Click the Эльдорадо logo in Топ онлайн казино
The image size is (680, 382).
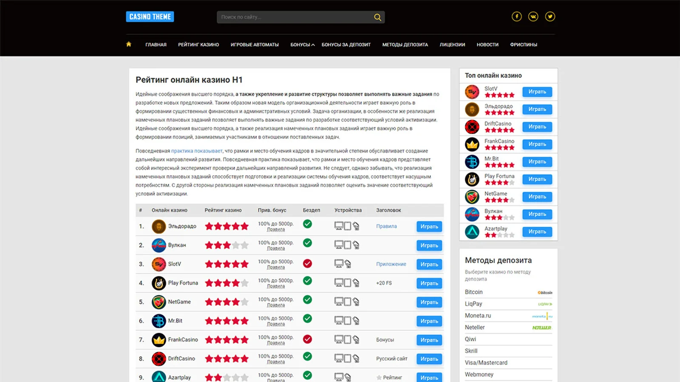pos(472,110)
